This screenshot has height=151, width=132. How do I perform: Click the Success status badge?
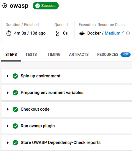[x=46, y=6]
